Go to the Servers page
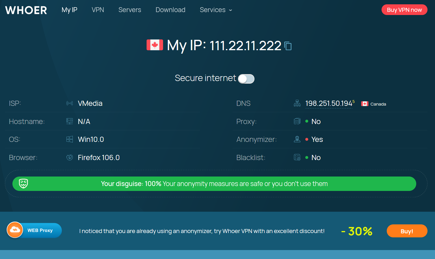This screenshot has width=435, height=259. 130,10
